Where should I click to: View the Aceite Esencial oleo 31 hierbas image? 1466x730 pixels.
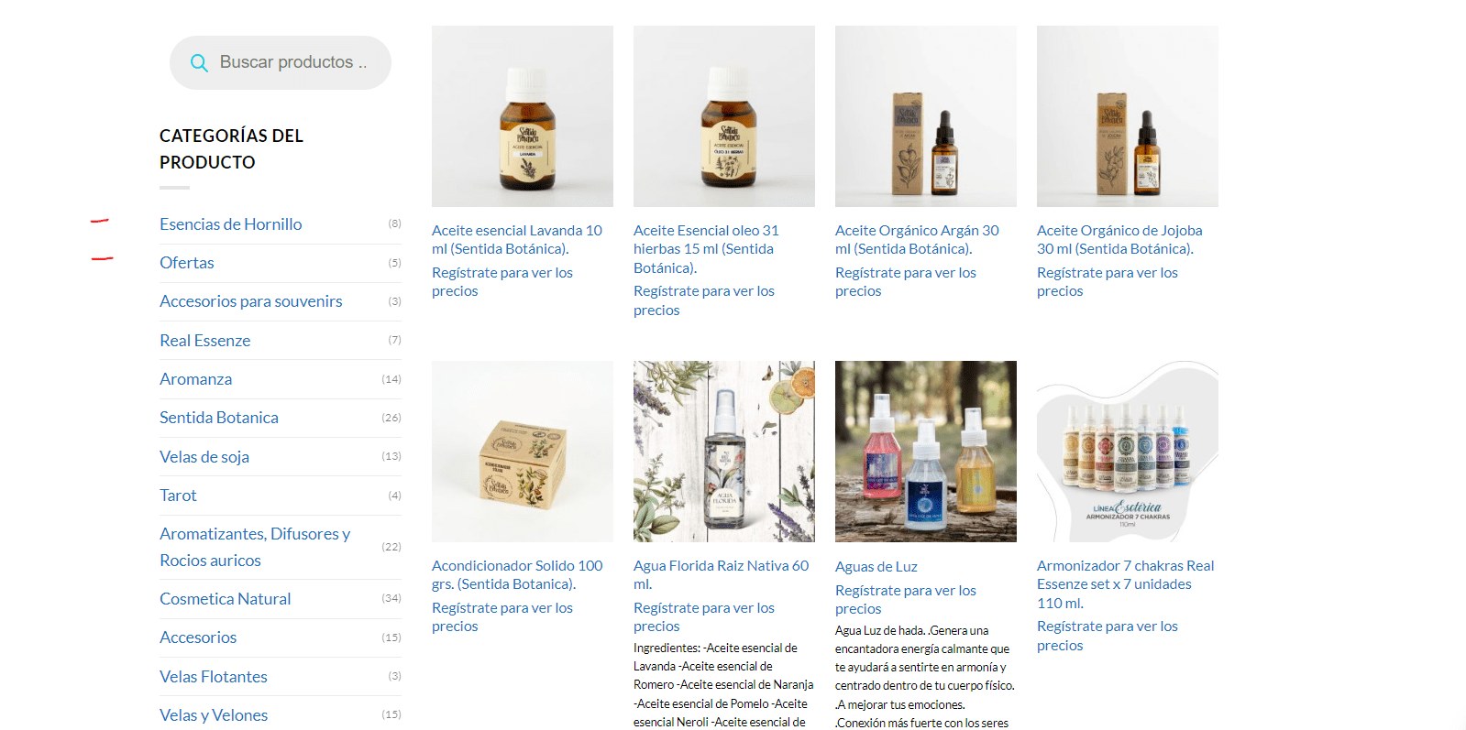(x=724, y=116)
